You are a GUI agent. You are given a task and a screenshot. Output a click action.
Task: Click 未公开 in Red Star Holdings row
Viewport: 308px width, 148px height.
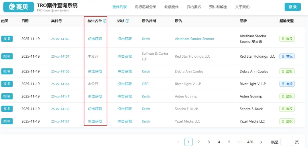(93, 56)
